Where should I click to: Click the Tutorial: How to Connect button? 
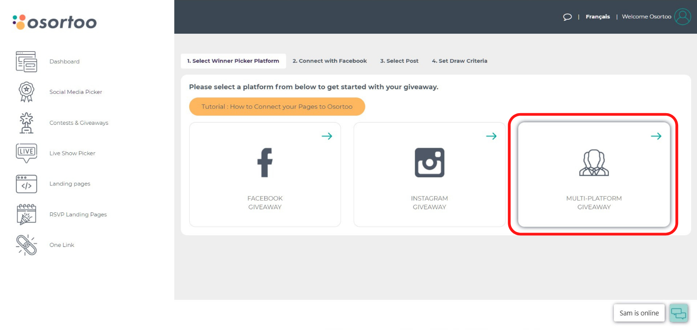point(277,106)
